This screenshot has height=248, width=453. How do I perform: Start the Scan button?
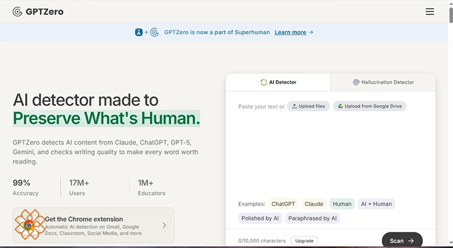point(402,241)
